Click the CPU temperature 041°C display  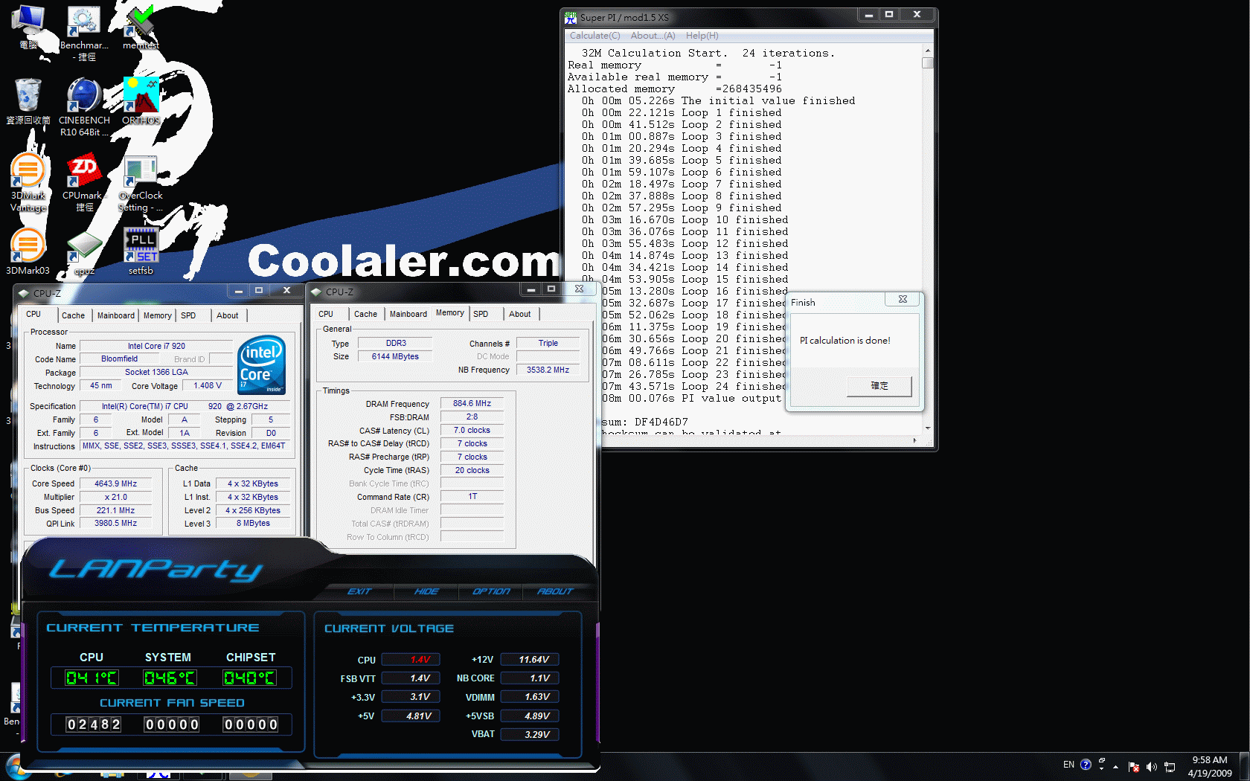pyautogui.click(x=92, y=678)
